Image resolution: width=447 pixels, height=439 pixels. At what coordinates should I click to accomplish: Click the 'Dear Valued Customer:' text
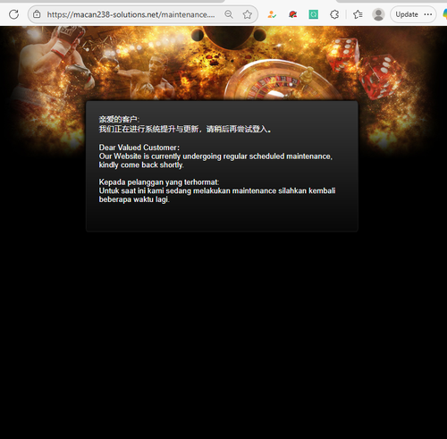point(139,148)
